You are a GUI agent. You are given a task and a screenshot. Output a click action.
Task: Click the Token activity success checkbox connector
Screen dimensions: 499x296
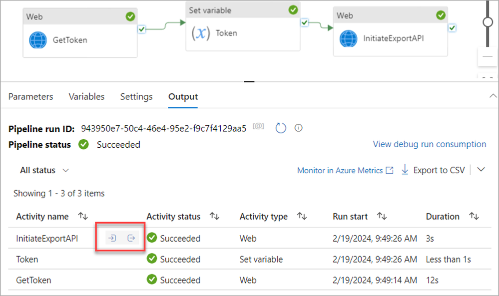[x=305, y=23]
